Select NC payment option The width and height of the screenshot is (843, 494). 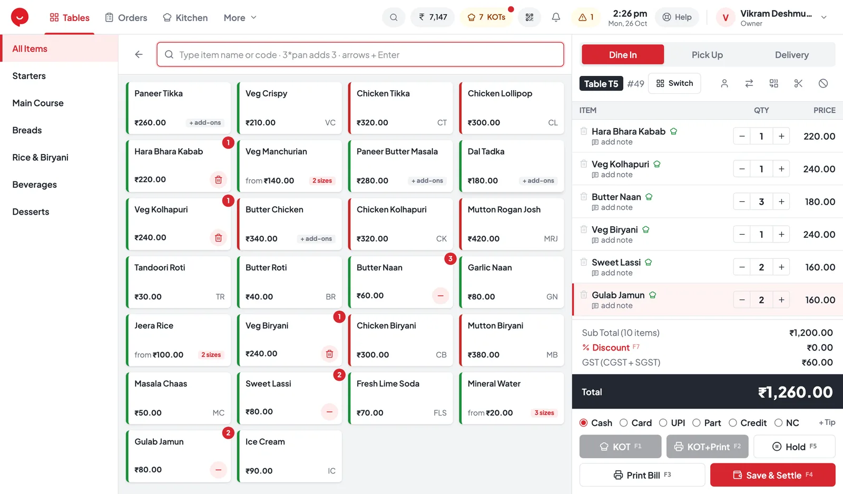[x=787, y=423]
